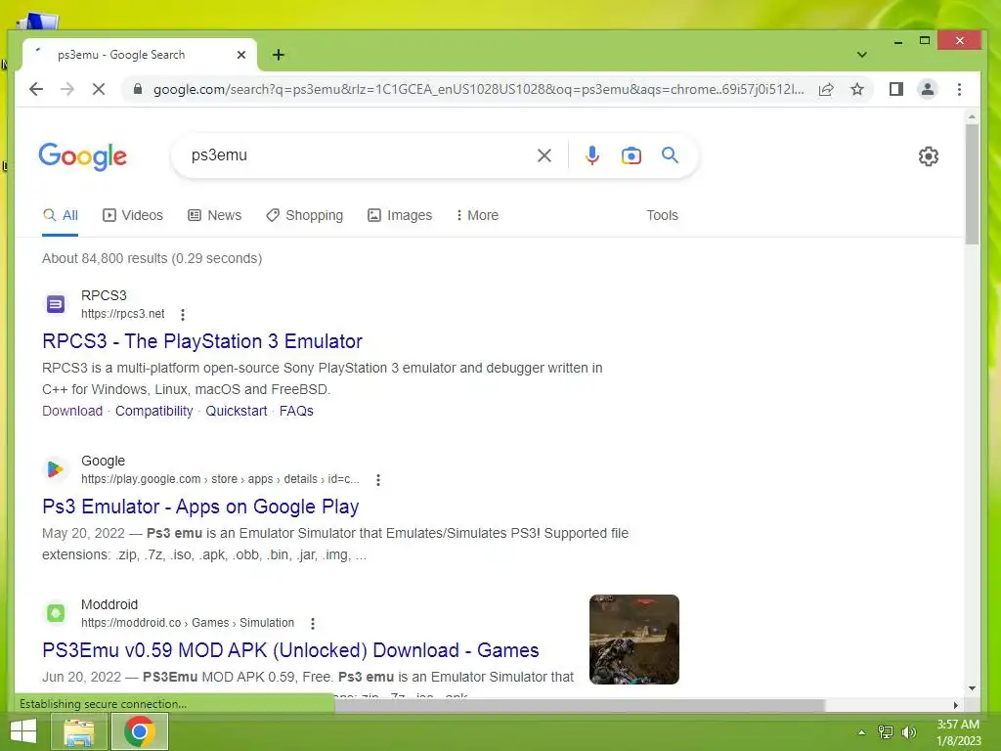Screen dimensions: 1001x751
Task: Open File Explorer from taskbar
Action: tap(78, 731)
